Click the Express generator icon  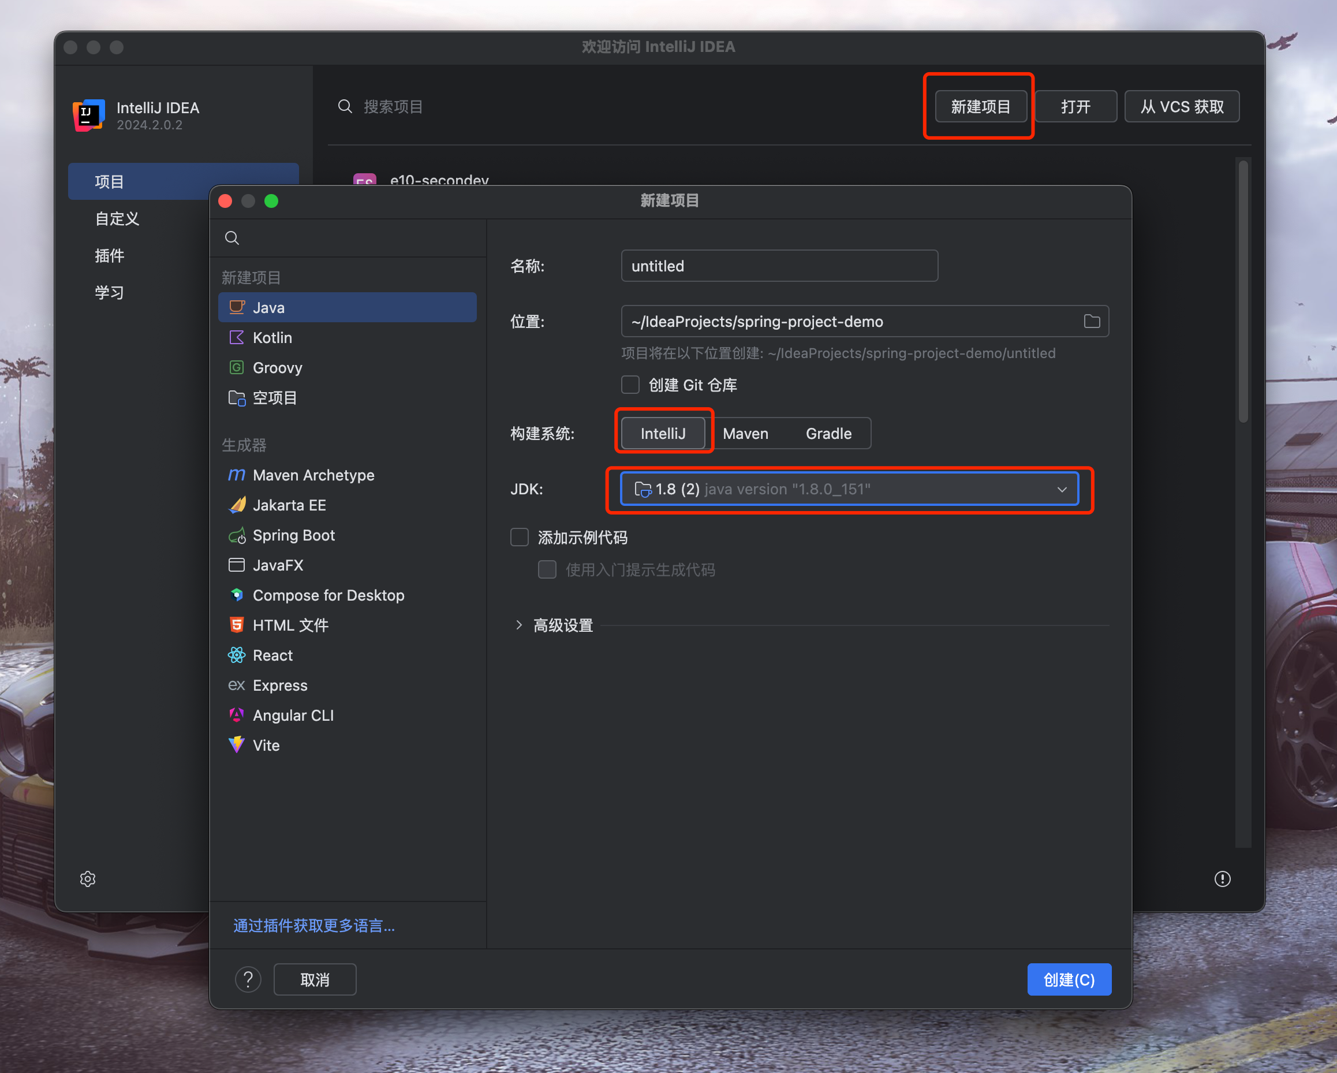237,685
